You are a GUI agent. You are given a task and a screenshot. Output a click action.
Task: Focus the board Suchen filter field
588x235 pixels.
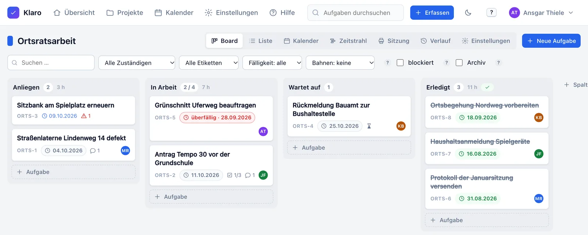pyautogui.click(x=51, y=63)
